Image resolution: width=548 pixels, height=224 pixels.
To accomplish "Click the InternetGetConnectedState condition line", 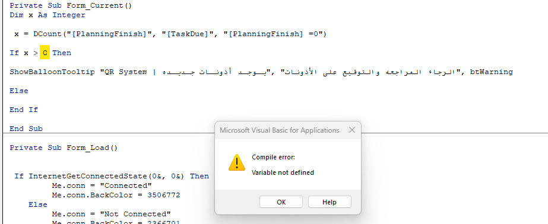I will (112, 176).
